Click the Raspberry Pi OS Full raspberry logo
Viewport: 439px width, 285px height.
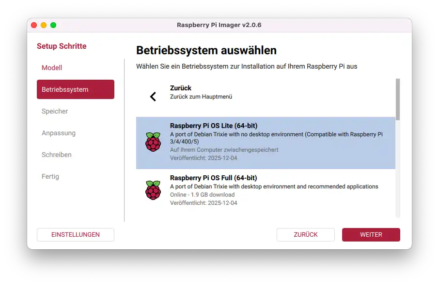point(153,190)
